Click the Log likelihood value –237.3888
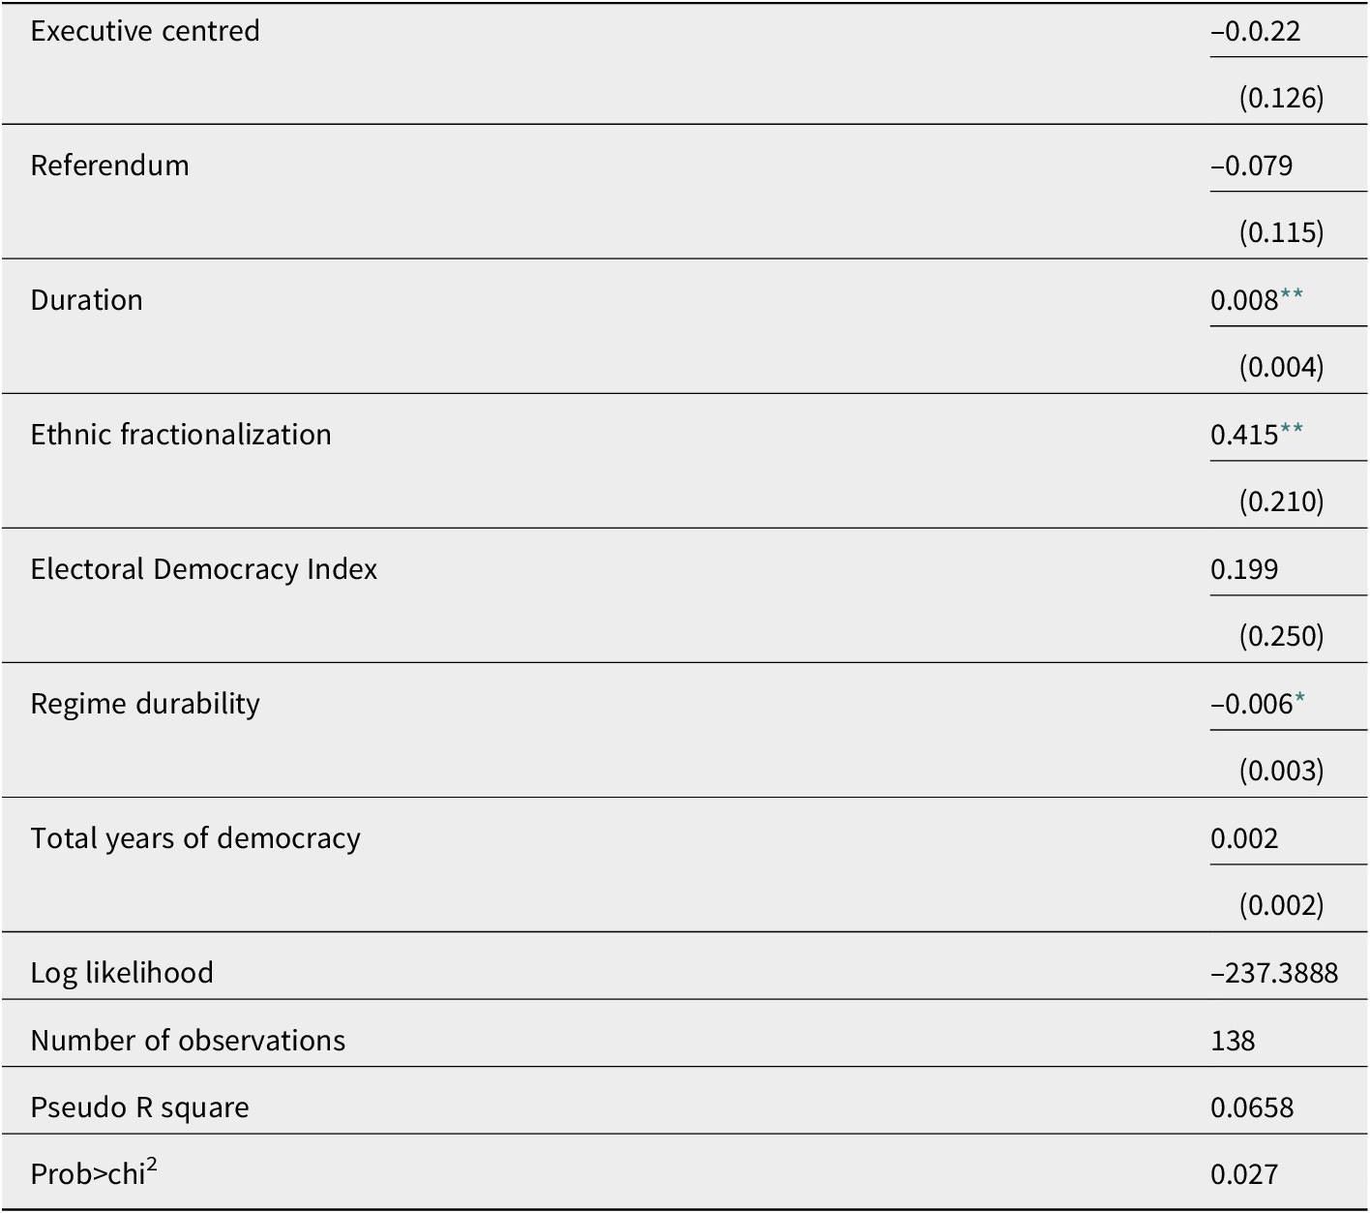The height and width of the screenshot is (1213, 1370). point(1274,973)
